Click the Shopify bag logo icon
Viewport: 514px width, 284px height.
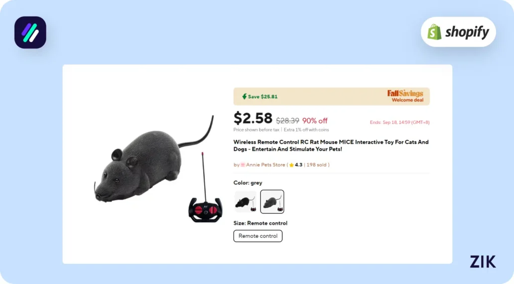point(434,32)
